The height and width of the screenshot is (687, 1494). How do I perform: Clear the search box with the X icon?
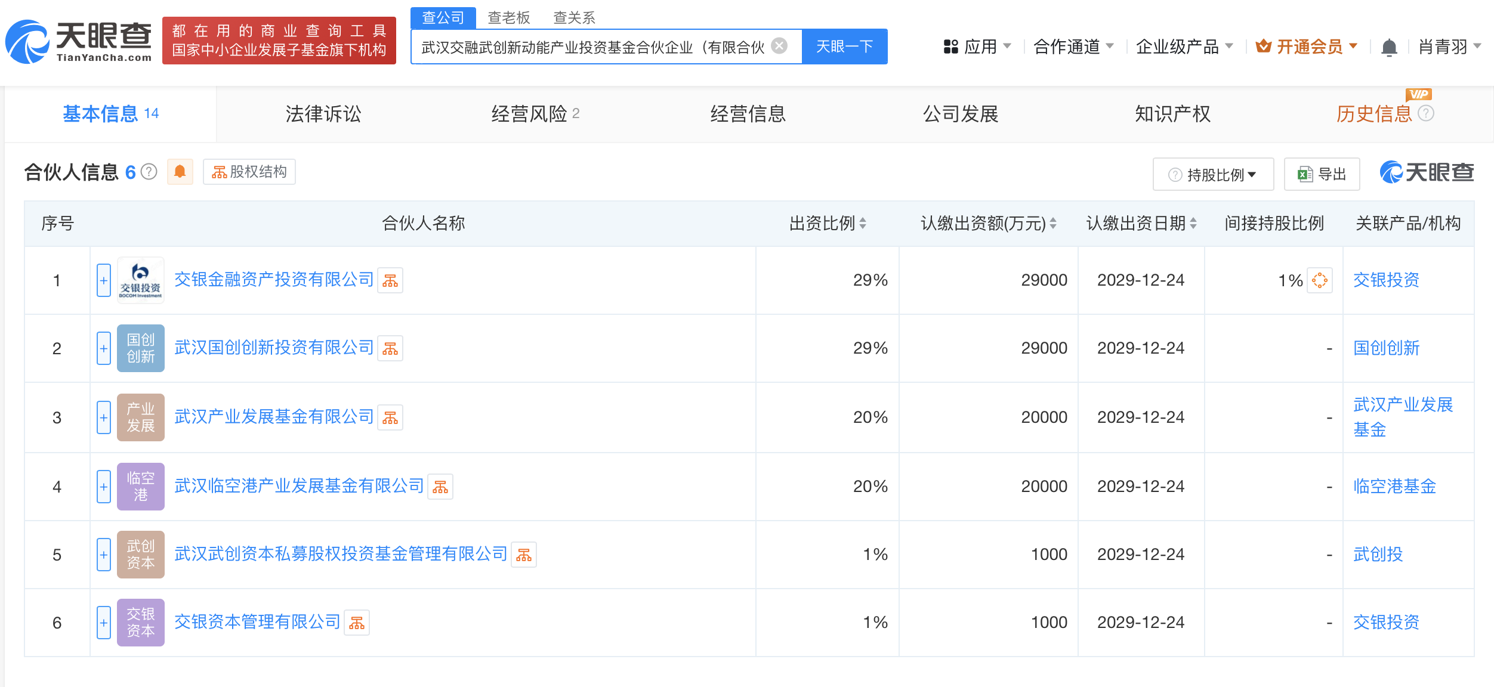(779, 46)
